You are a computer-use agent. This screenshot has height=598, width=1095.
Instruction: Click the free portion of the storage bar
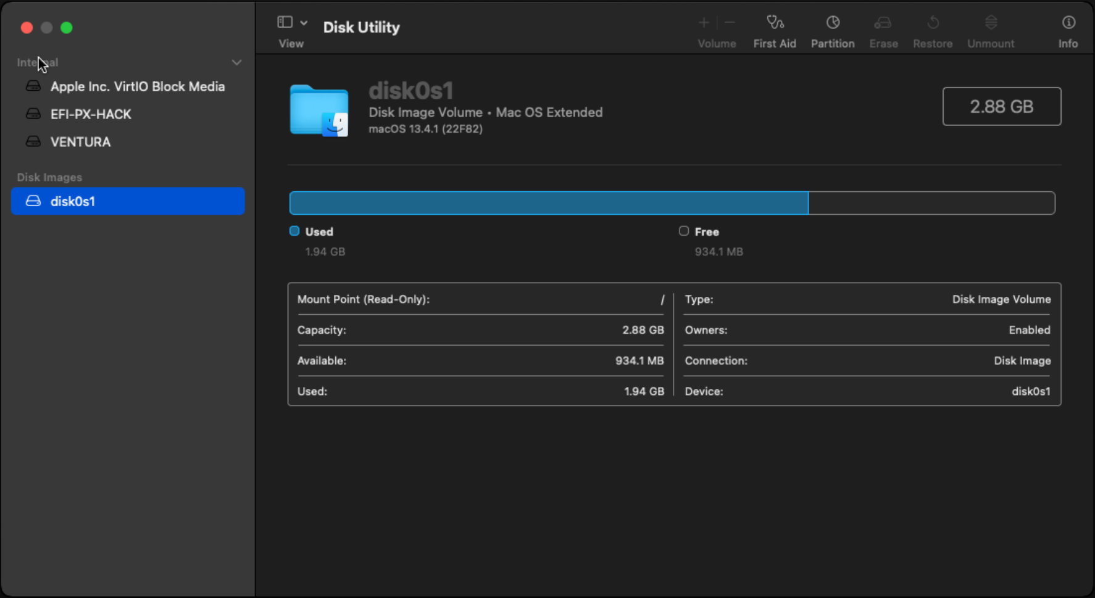pyautogui.click(x=931, y=203)
